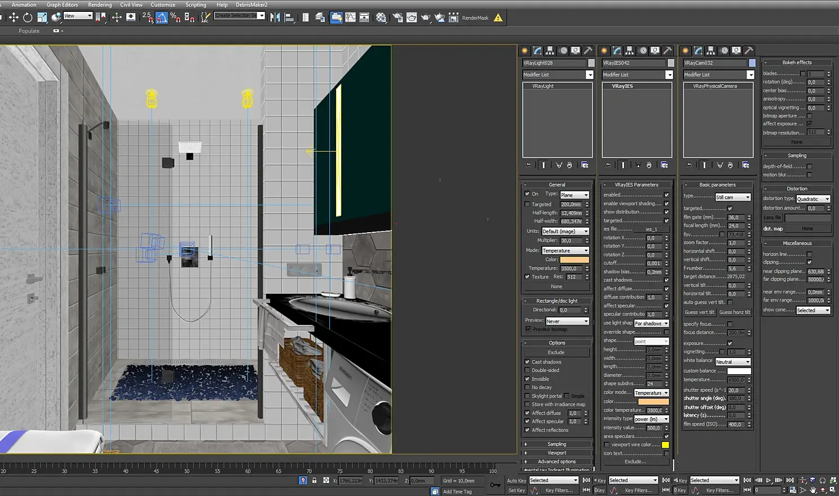839x496 pixels.
Task: Click Pin Stack icon under VRayIES stack
Action: 607,165
